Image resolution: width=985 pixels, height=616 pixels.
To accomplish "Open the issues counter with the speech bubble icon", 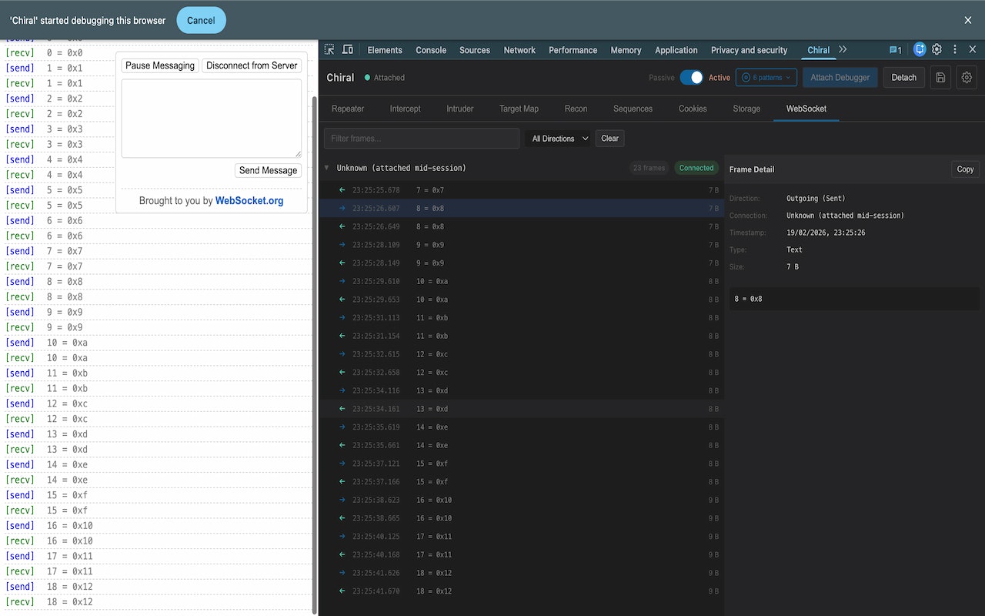I will point(895,50).
